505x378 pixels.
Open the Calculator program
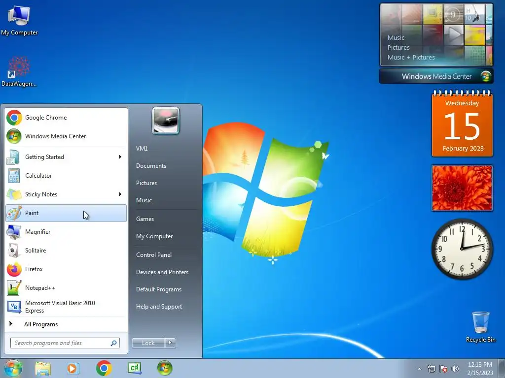66,176
